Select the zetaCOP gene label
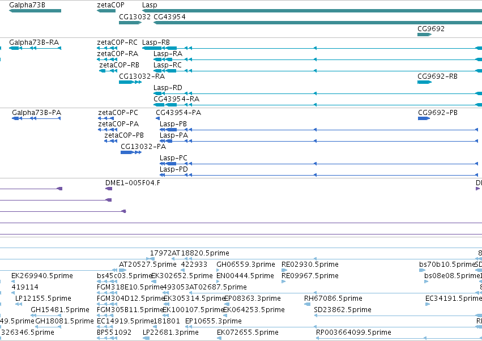The width and height of the screenshot is (482, 341). [x=110, y=5]
